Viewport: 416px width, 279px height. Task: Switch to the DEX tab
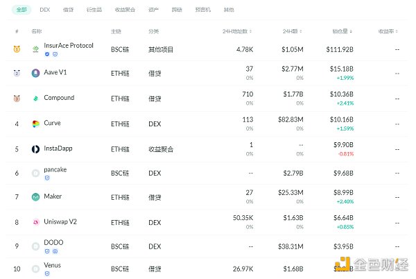point(44,10)
